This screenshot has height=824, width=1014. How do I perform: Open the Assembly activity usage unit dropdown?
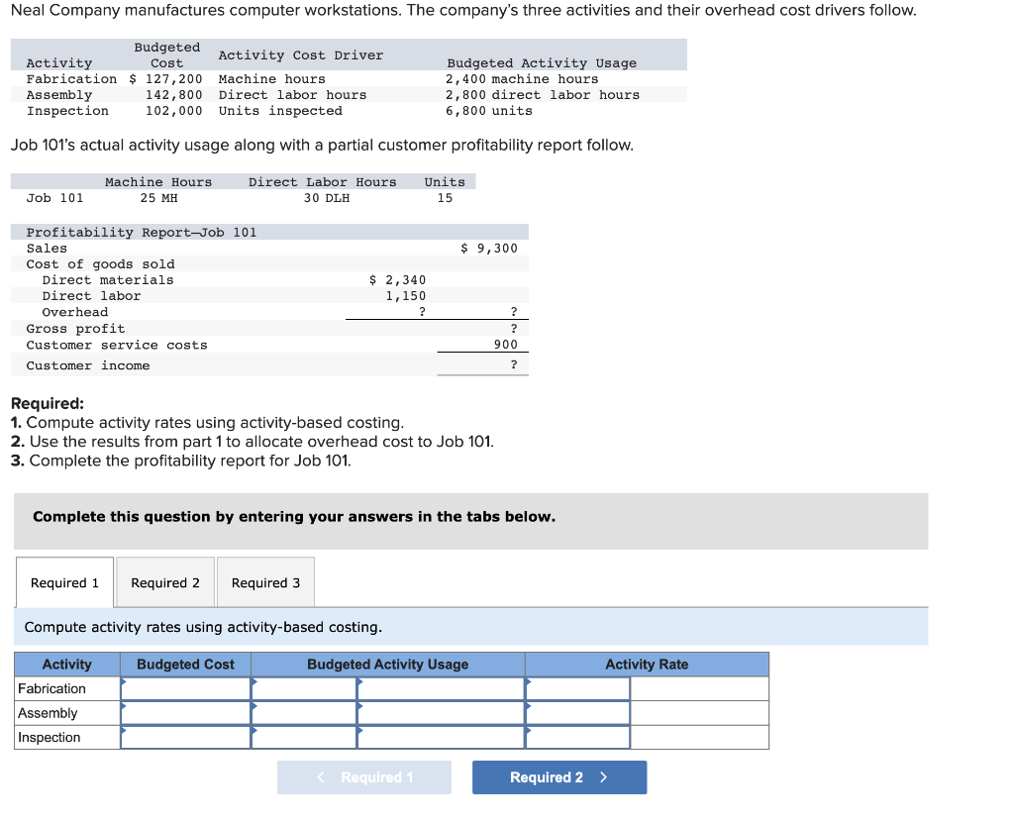tap(441, 713)
